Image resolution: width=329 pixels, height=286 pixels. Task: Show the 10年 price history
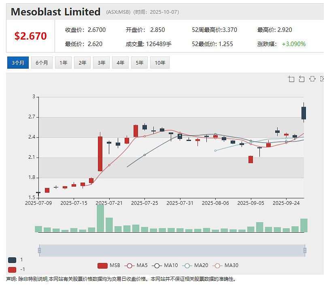pyautogui.click(x=160, y=63)
